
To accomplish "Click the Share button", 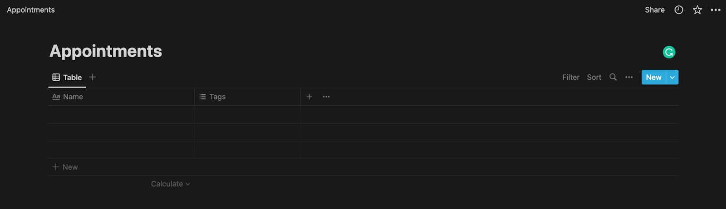I will point(655,10).
